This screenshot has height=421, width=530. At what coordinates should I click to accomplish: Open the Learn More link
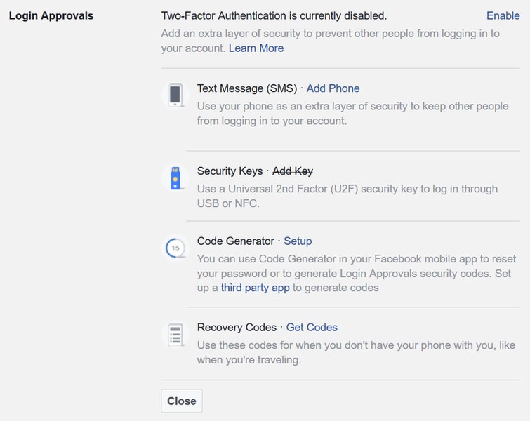pyautogui.click(x=256, y=48)
